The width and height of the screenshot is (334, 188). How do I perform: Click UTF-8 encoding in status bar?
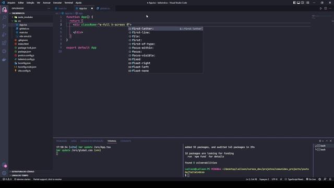[275, 179]
